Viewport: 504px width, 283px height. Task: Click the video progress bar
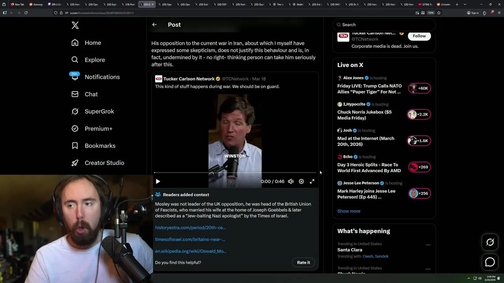point(235,173)
